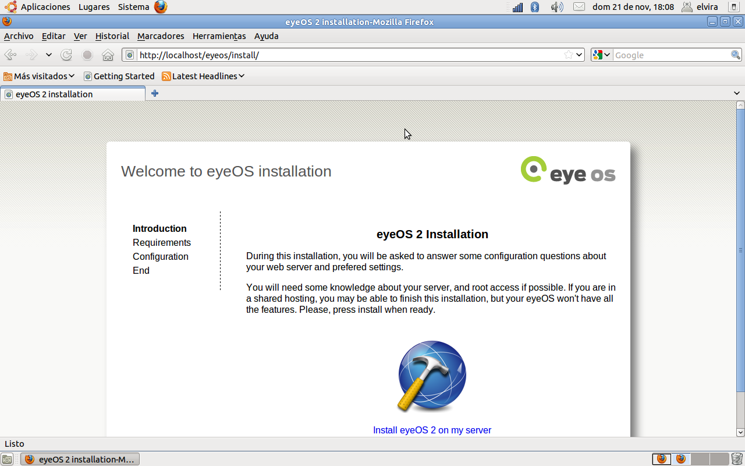
Task: Open the Historial menu
Action: [112, 36]
